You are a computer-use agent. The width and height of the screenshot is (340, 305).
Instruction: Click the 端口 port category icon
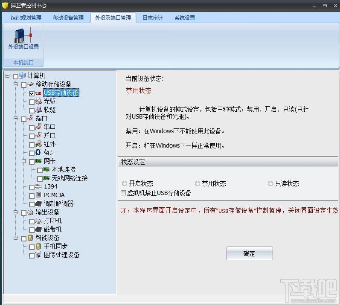(x=31, y=118)
